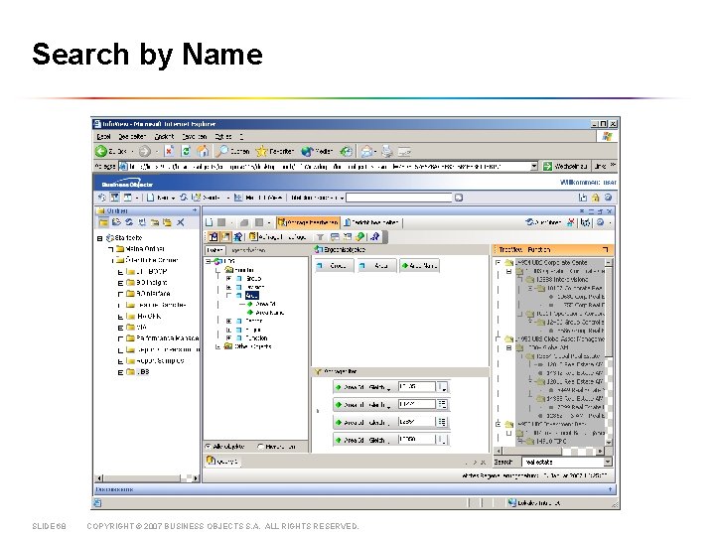Select 'Area Id' object in the data tree

click(261, 304)
